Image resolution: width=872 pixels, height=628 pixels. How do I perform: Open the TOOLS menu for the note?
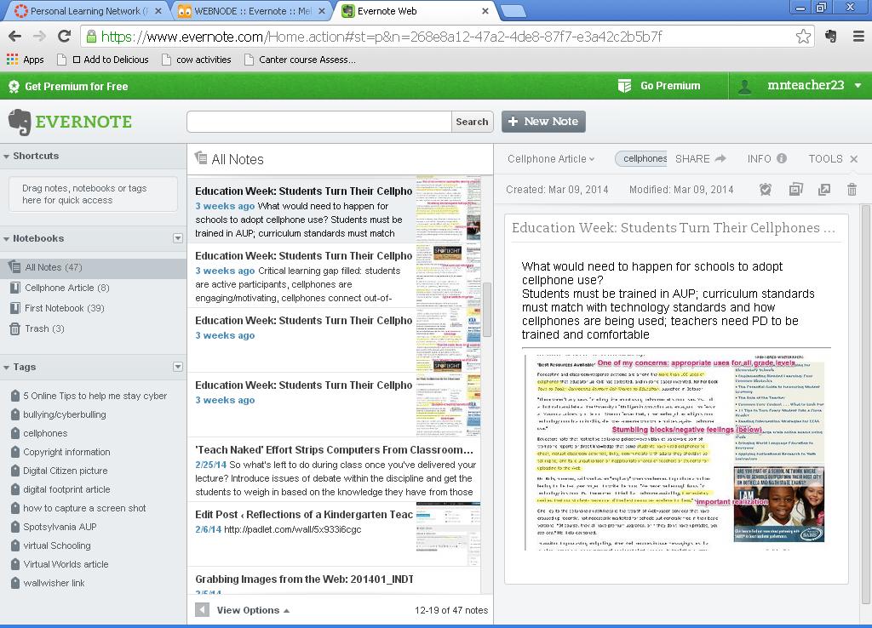825,159
